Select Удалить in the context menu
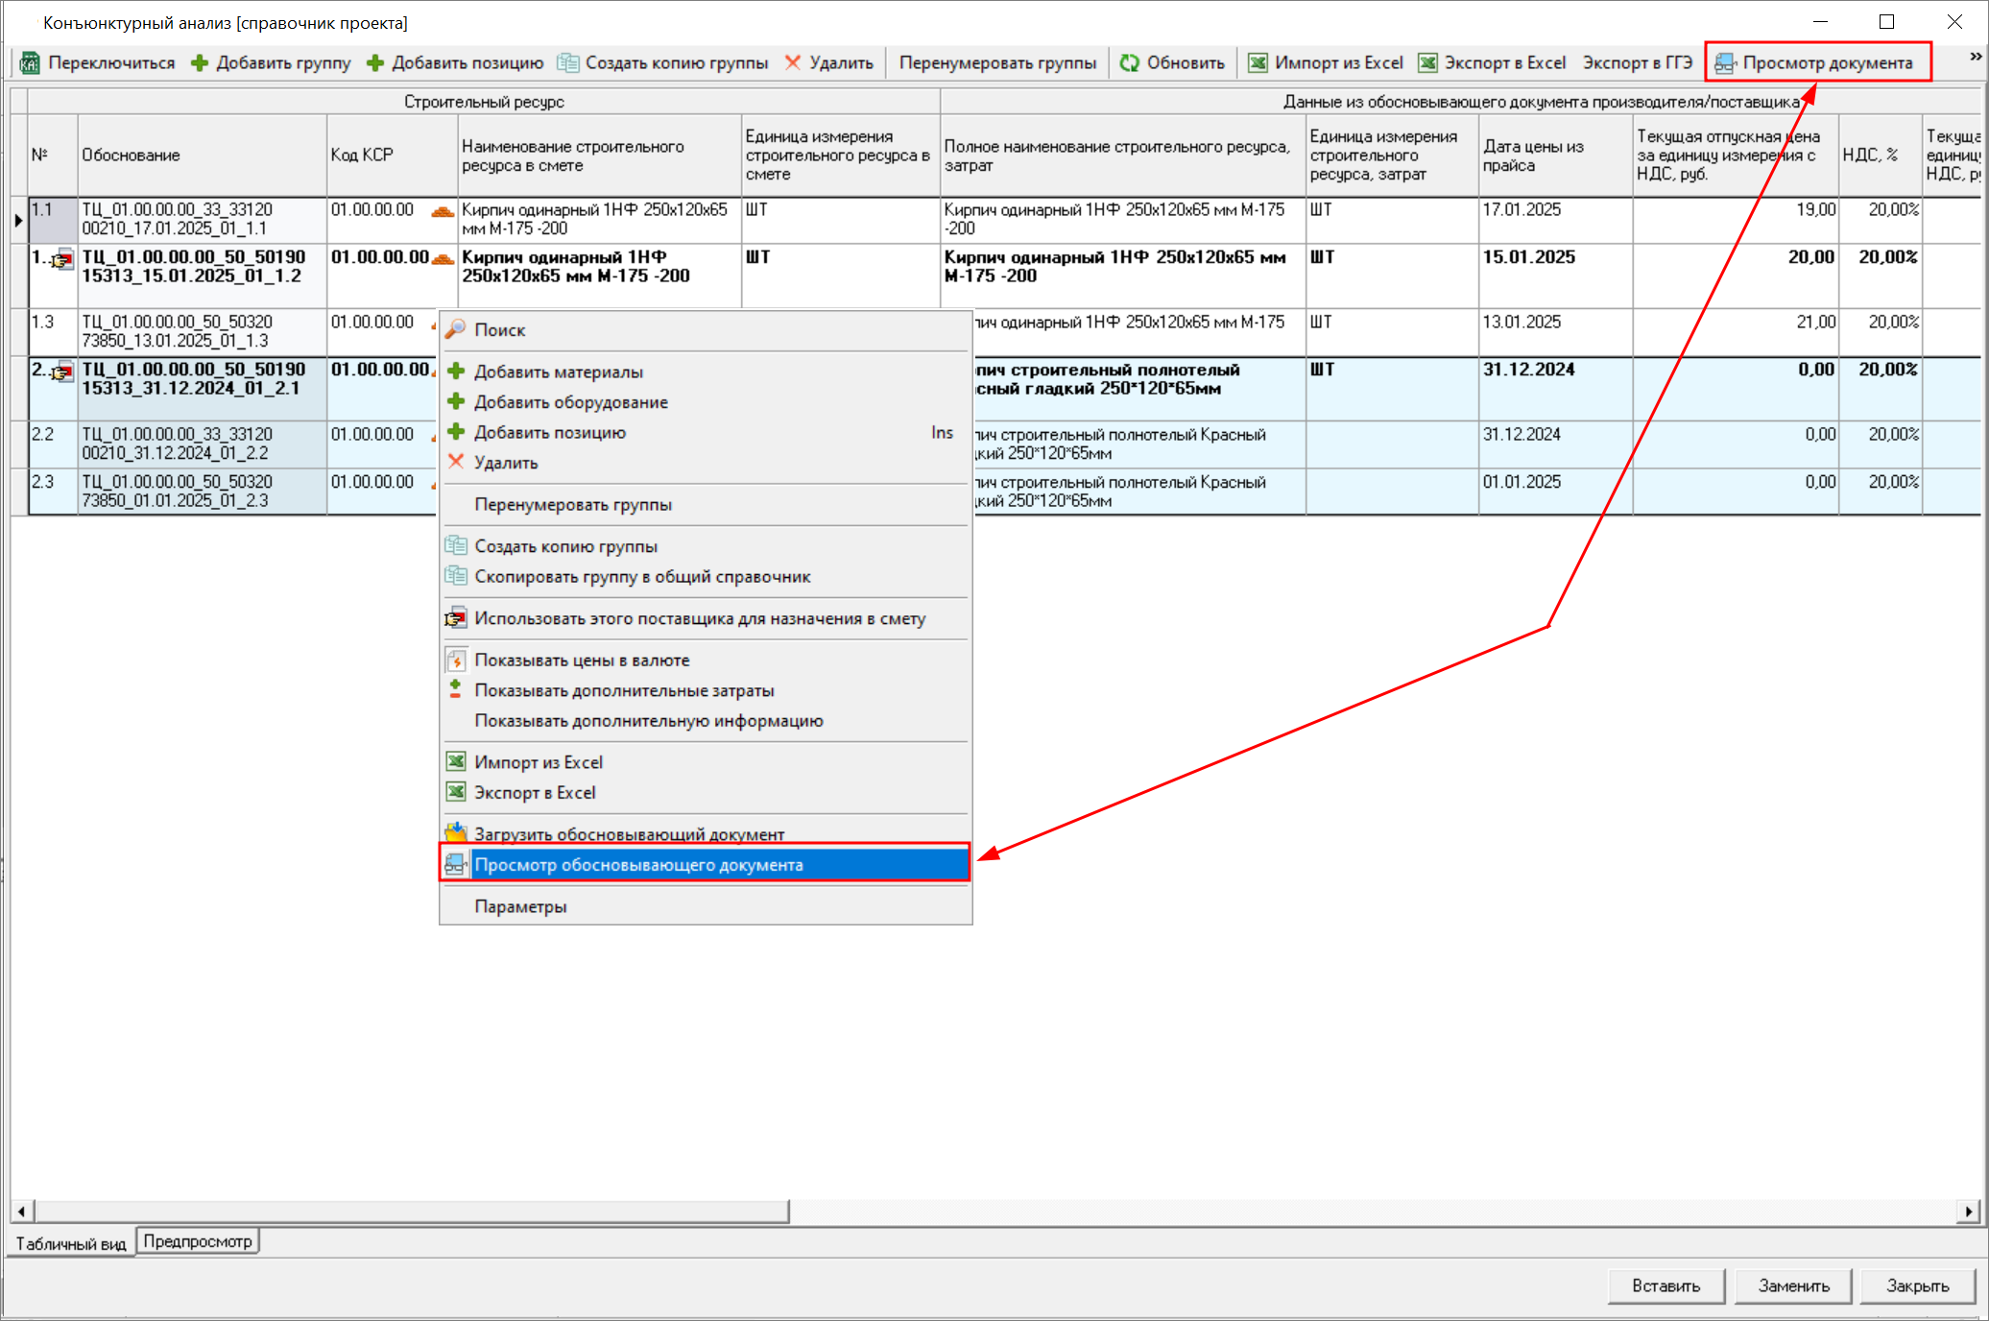The width and height of the screenshot is (1989, 1321). (705, 463)
